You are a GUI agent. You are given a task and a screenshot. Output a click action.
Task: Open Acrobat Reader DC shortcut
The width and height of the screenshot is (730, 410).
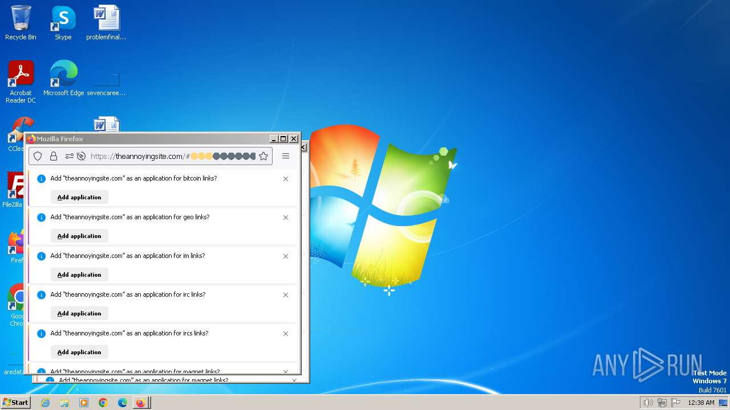[21, 81]
